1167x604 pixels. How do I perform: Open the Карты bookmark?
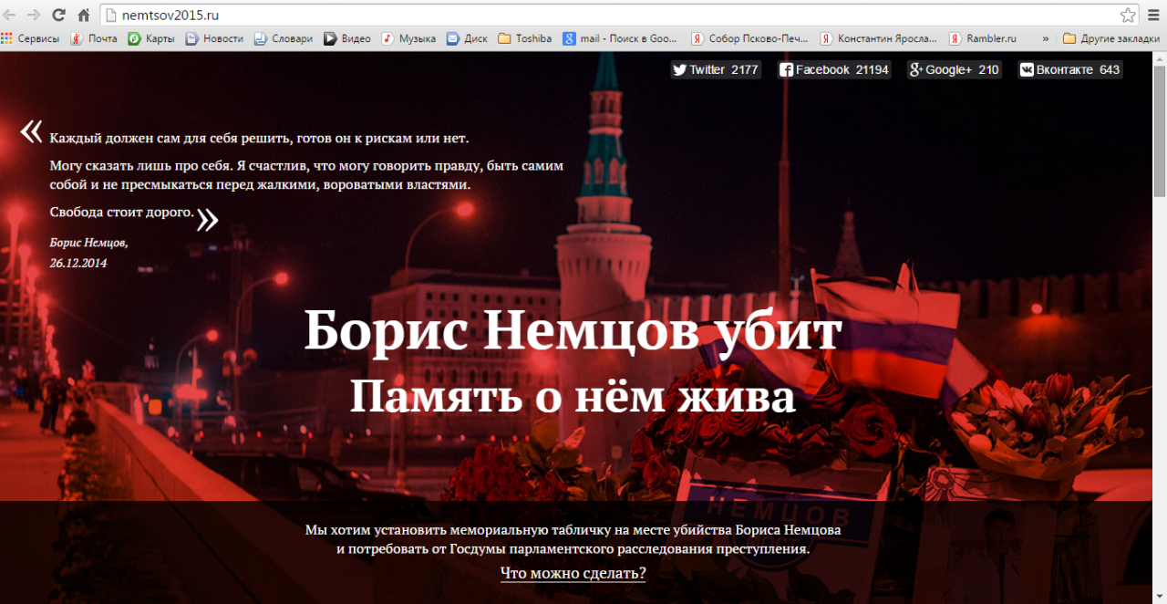151,38
